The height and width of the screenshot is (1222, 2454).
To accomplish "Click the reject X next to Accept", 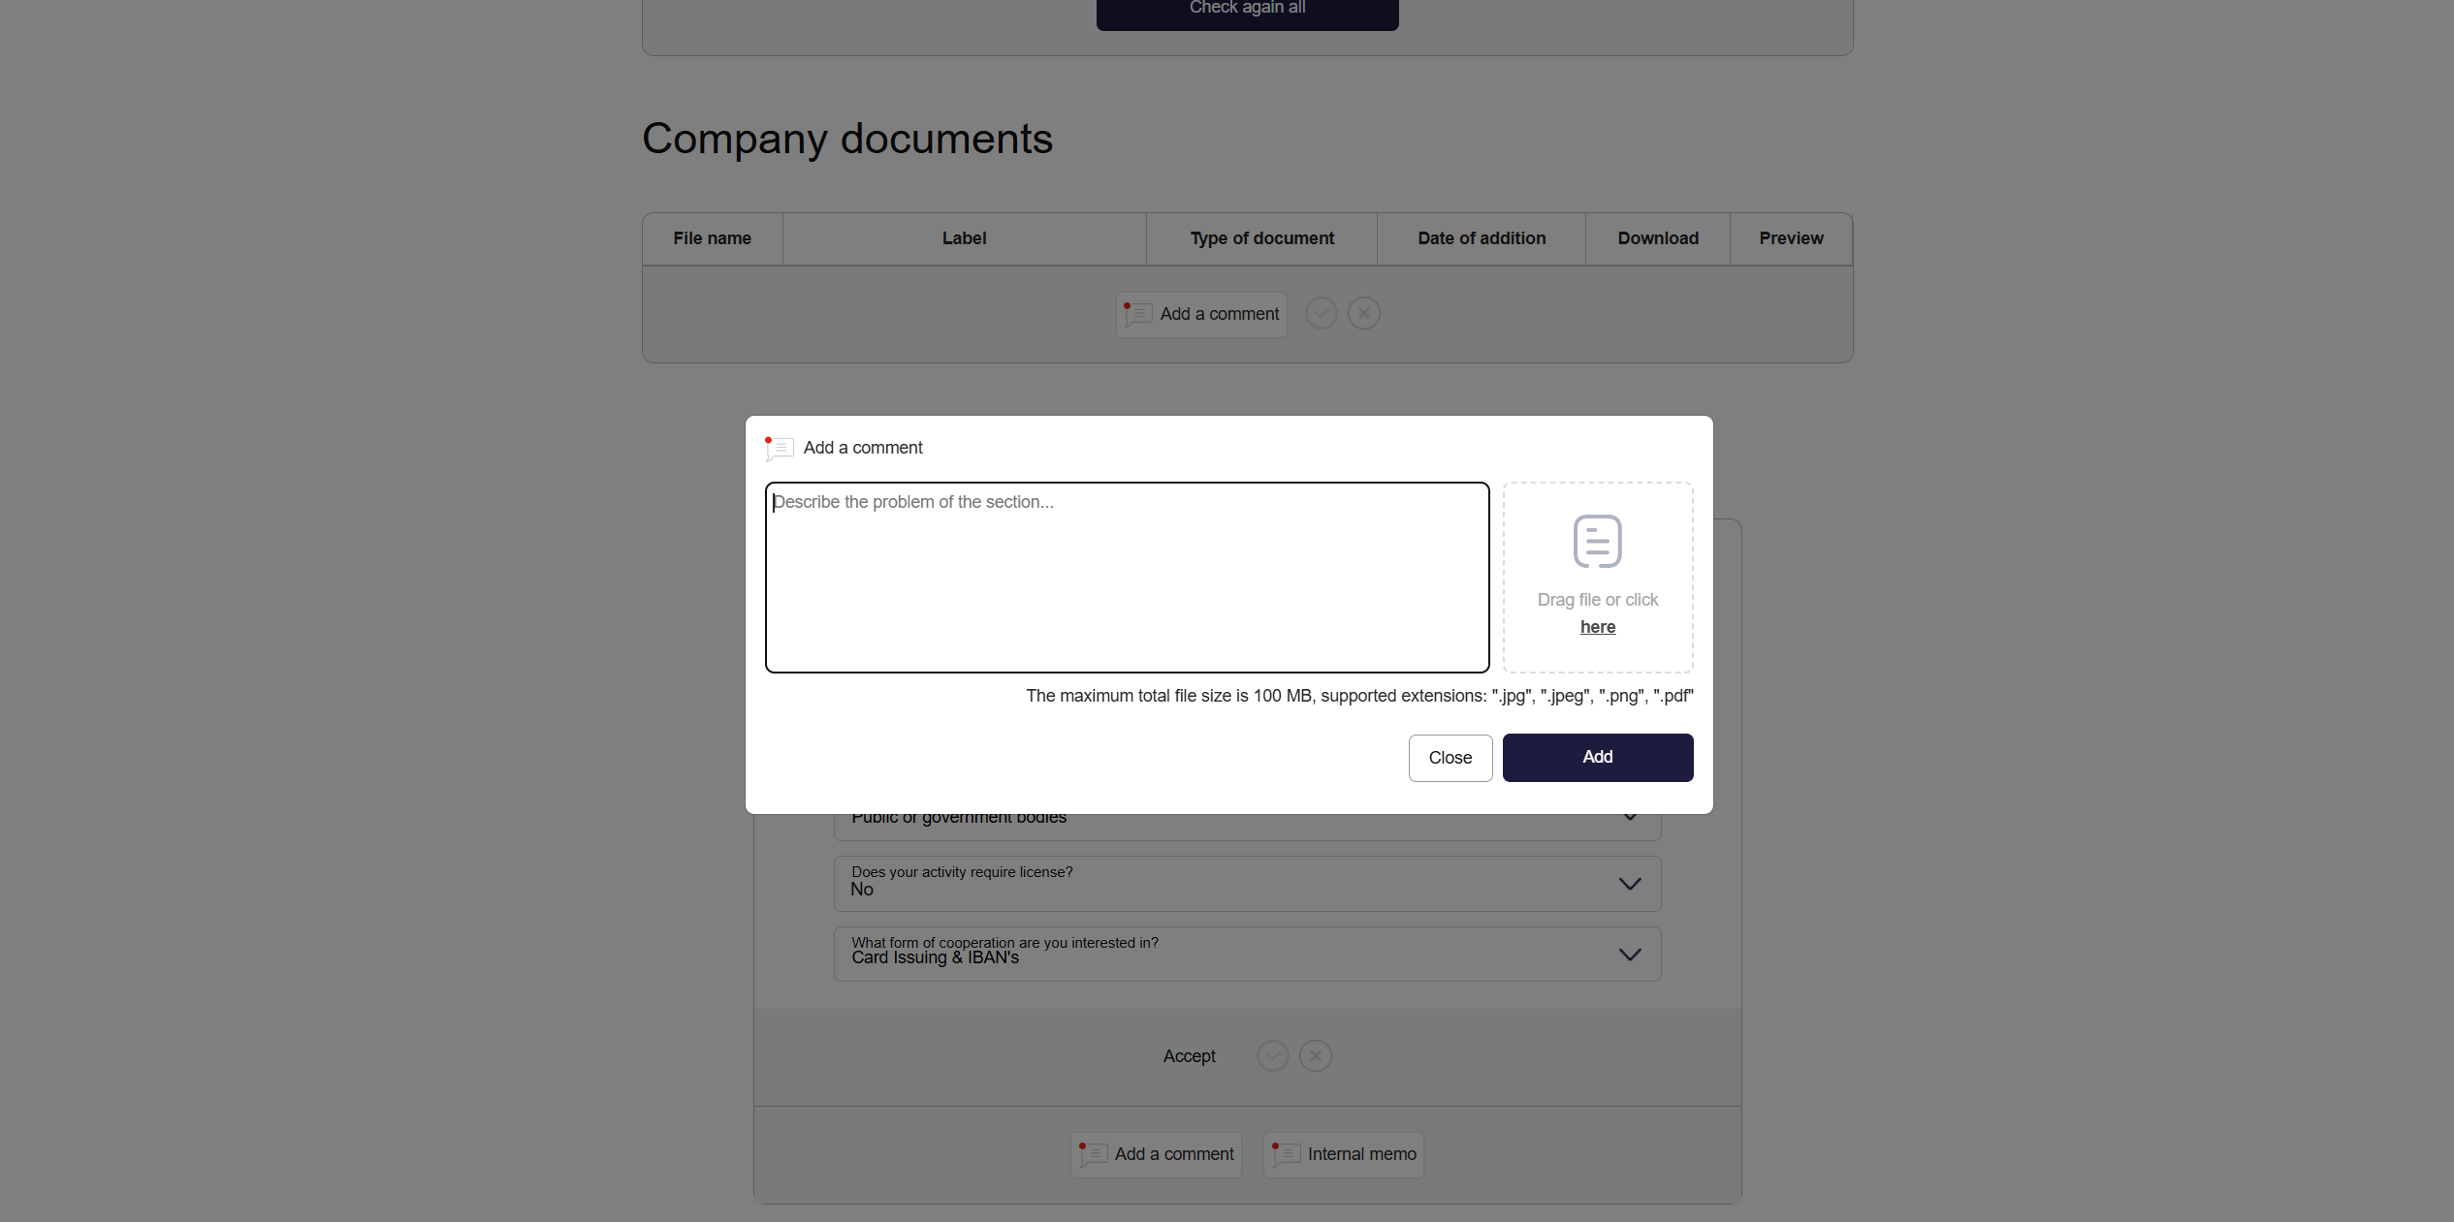I will [1315, 1055].
